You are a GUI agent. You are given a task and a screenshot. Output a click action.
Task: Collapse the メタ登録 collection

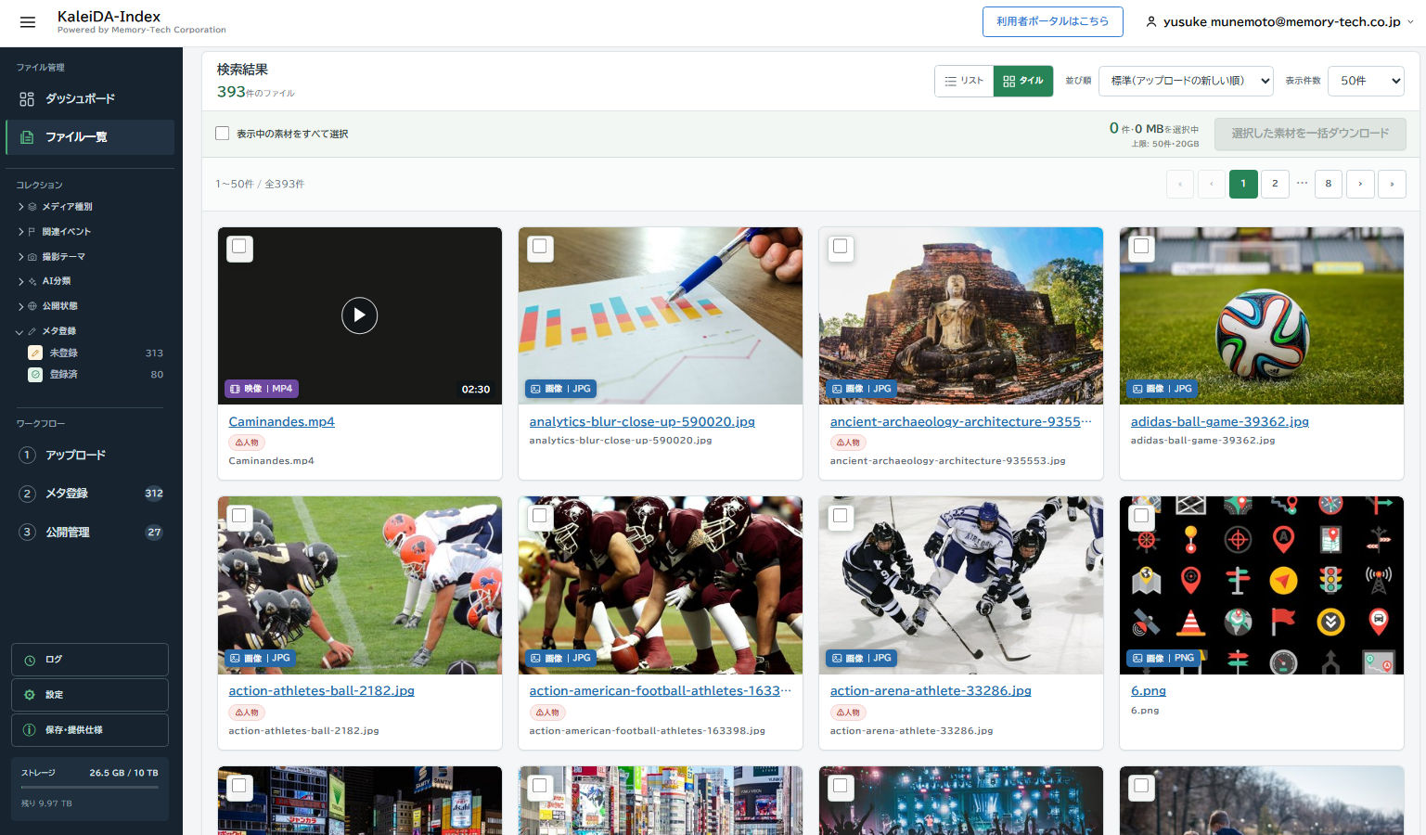click(x=46, y=331)
